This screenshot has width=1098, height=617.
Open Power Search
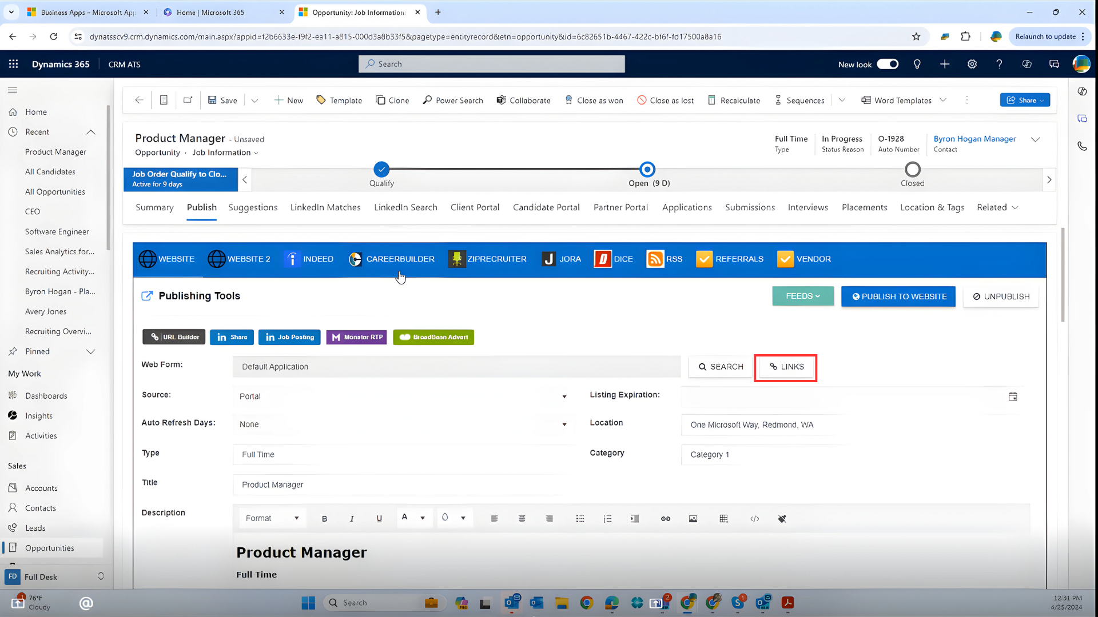click(453, 100)
